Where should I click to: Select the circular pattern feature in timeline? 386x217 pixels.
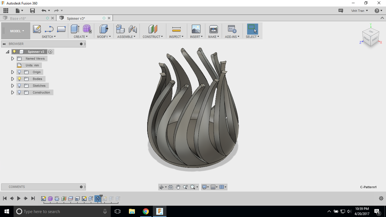(x=98, y=199)
